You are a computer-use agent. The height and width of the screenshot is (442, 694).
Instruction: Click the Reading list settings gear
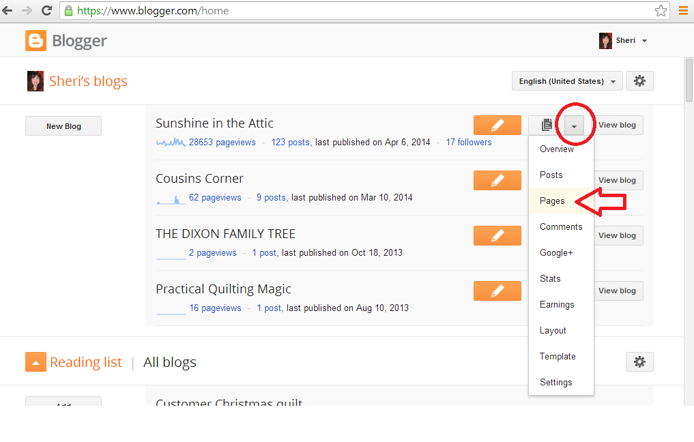[639, 362]
